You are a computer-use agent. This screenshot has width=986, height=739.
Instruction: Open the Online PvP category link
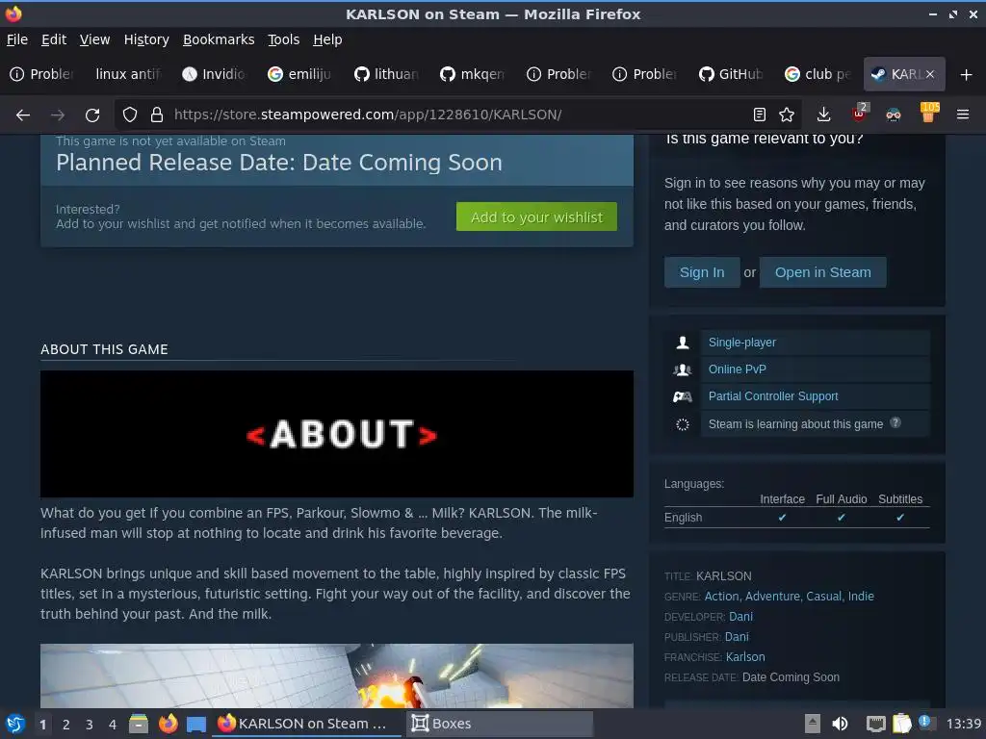point(737,369)
